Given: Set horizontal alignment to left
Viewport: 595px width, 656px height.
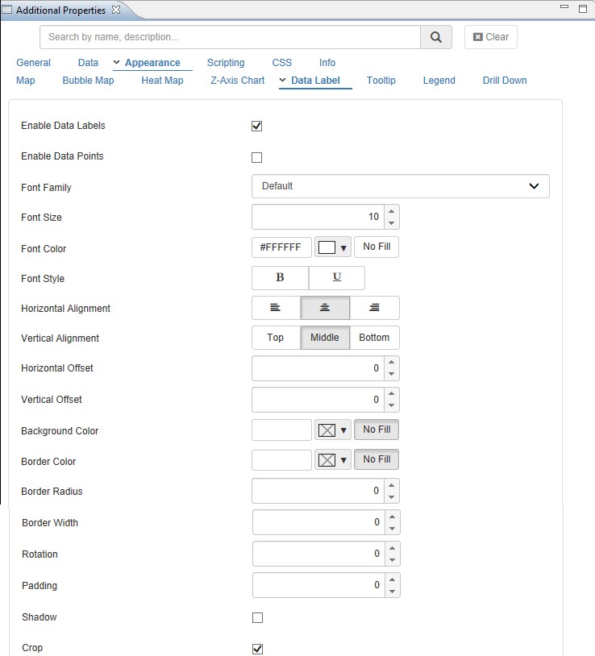Looking at the screenshot, I should click(276, 308).
